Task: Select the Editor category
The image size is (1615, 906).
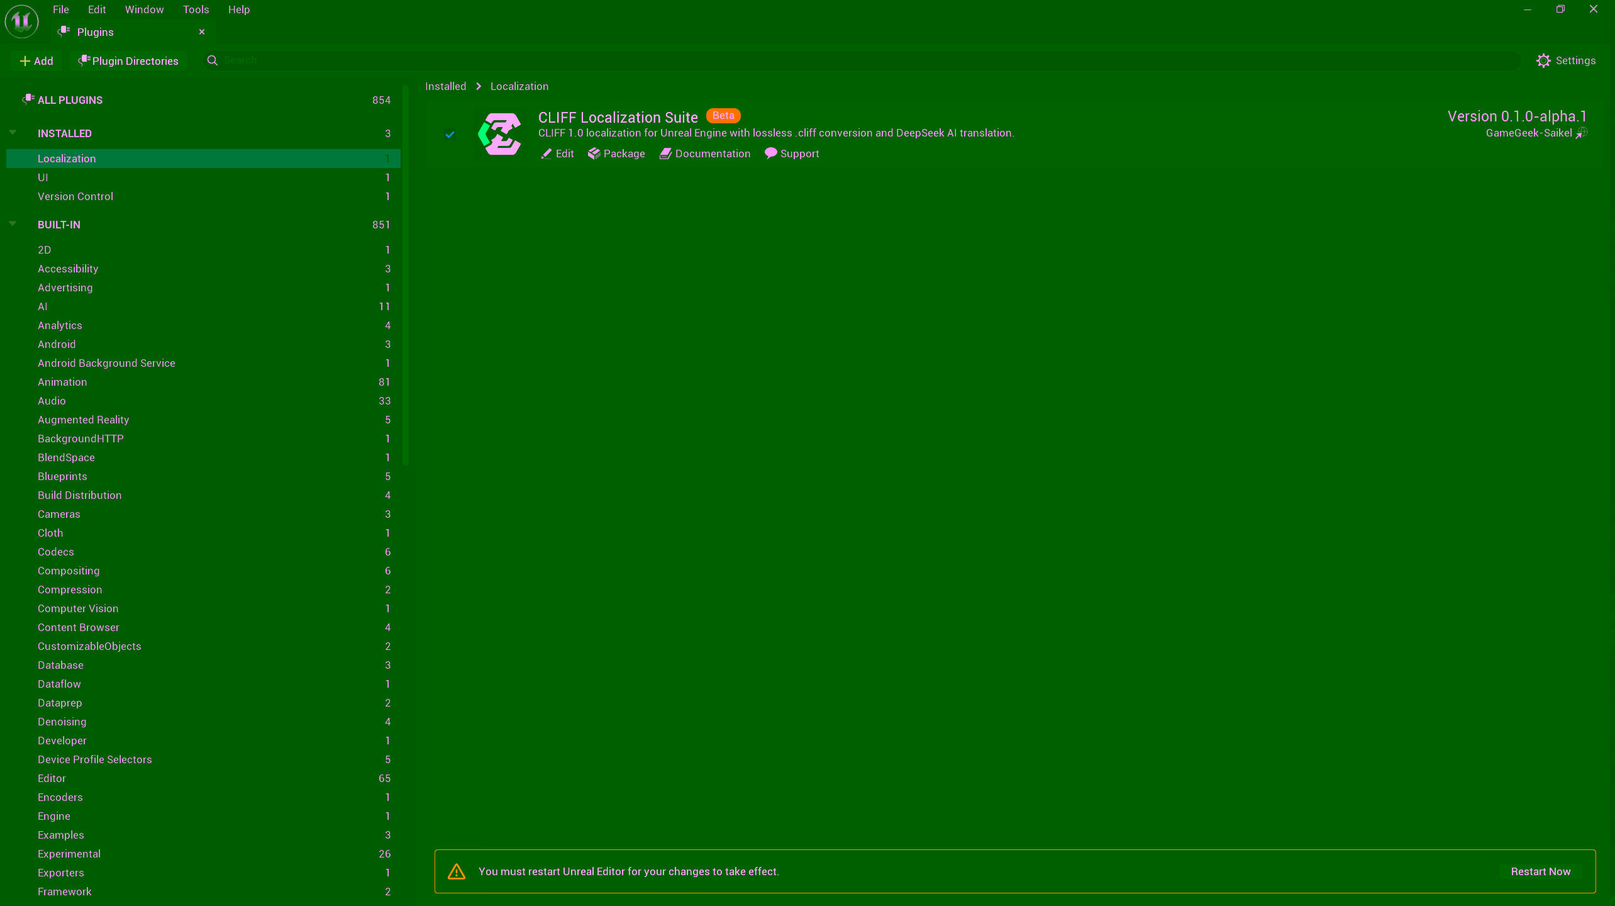Action: click(x=203, y=778)
